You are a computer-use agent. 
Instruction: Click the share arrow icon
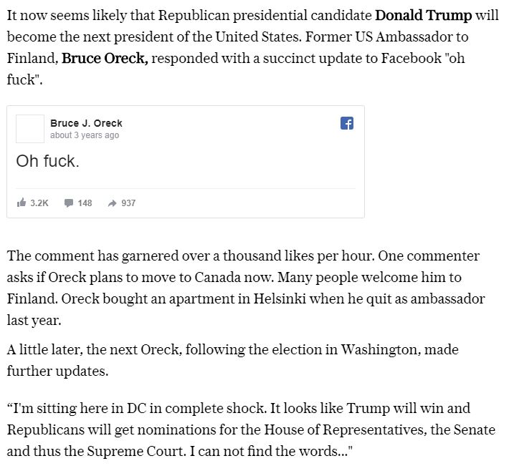[112, 203]
